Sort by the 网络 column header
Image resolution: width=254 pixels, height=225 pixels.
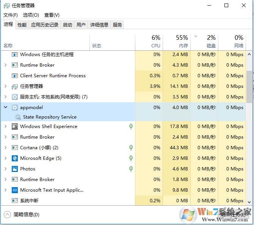coord(232,42)
